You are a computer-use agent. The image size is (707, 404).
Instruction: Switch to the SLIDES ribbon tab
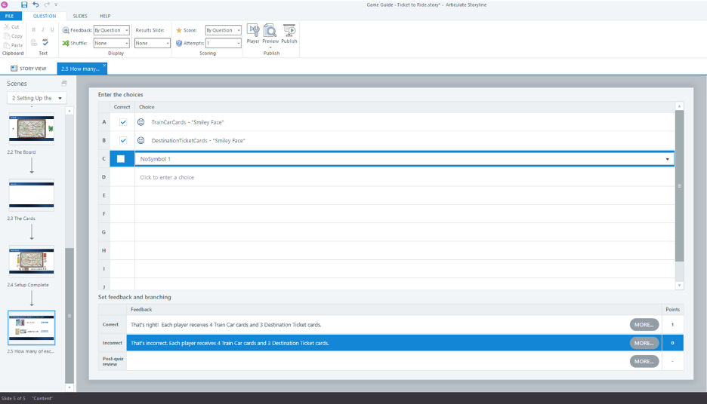[80, 16]
